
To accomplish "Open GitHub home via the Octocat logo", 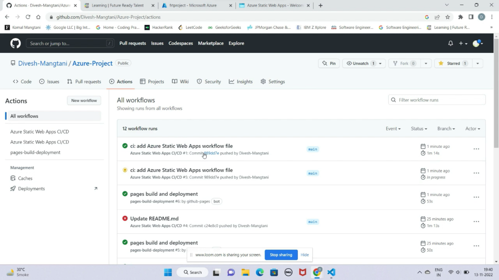I will coord(15,43).
